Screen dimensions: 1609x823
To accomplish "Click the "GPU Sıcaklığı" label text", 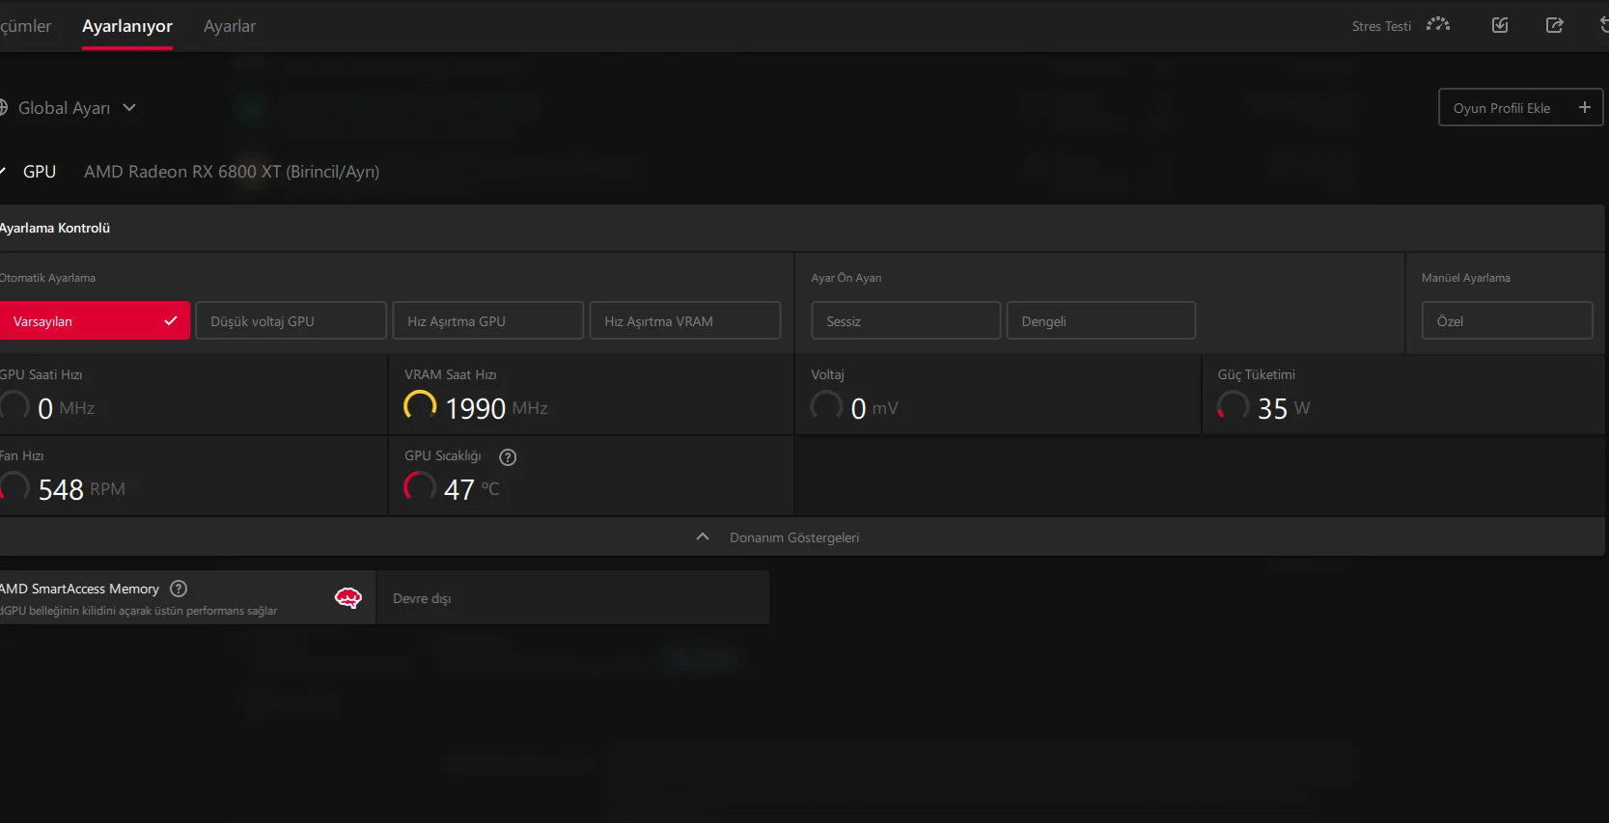I will click(x=443, y=455).
